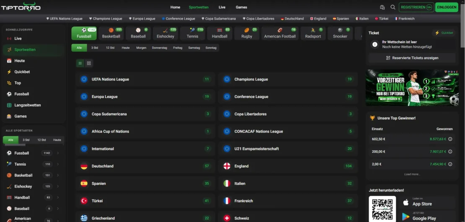
Task: Go to Home in top navigation
Action: [175, 7]
